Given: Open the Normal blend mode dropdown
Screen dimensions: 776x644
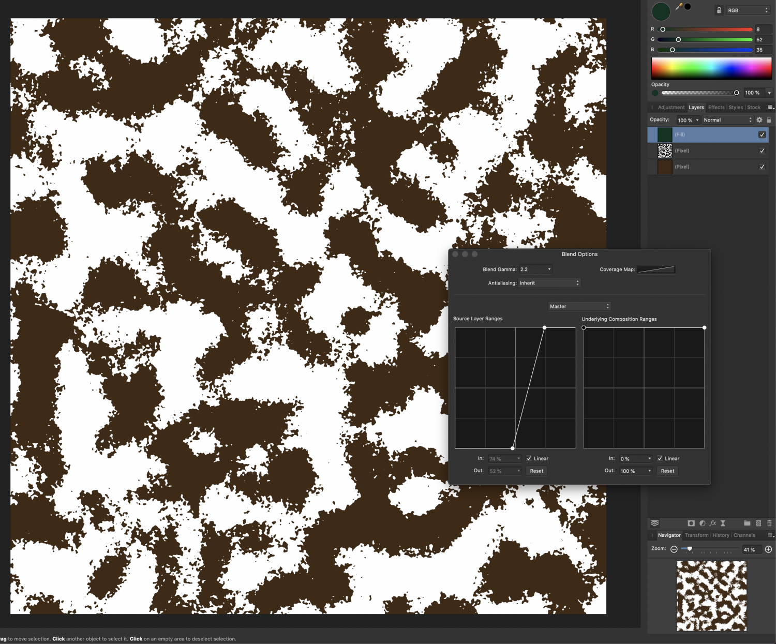Looking at the screenshot, I should (x=727, y=120).
